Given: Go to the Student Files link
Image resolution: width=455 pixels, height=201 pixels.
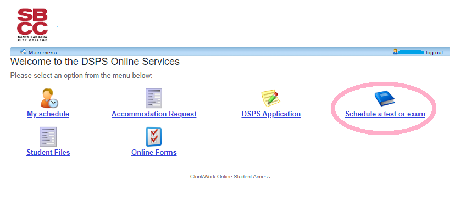Looking at the screenshot, I should click(x=48, y=152).
